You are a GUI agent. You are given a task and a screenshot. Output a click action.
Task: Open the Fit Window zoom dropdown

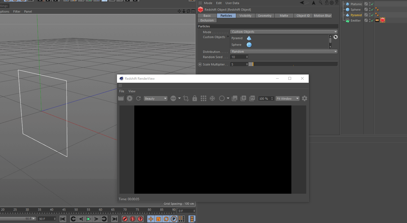click(288, 99)
